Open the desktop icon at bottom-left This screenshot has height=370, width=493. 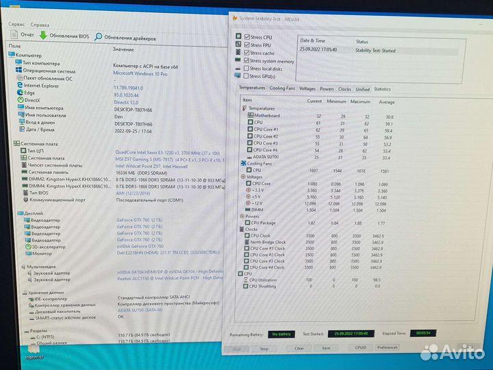coord(34,351)
